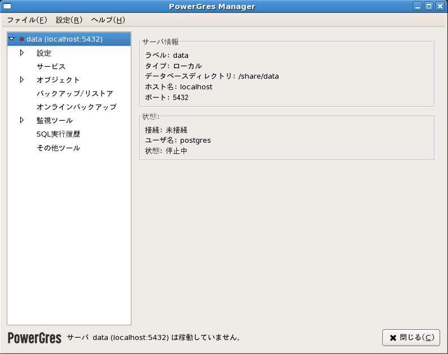Open SQL実行履歴 tree item
The width and height of the screenshot is (448, 354).
pos(58,134)
